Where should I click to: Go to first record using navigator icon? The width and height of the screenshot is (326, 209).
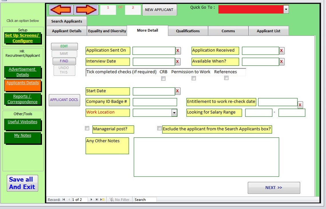(63, 200)
